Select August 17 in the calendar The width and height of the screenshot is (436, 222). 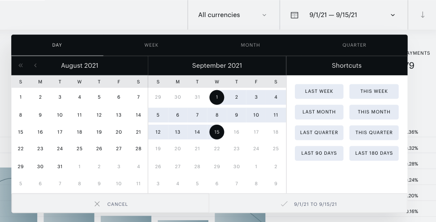(x=60, y=132)
